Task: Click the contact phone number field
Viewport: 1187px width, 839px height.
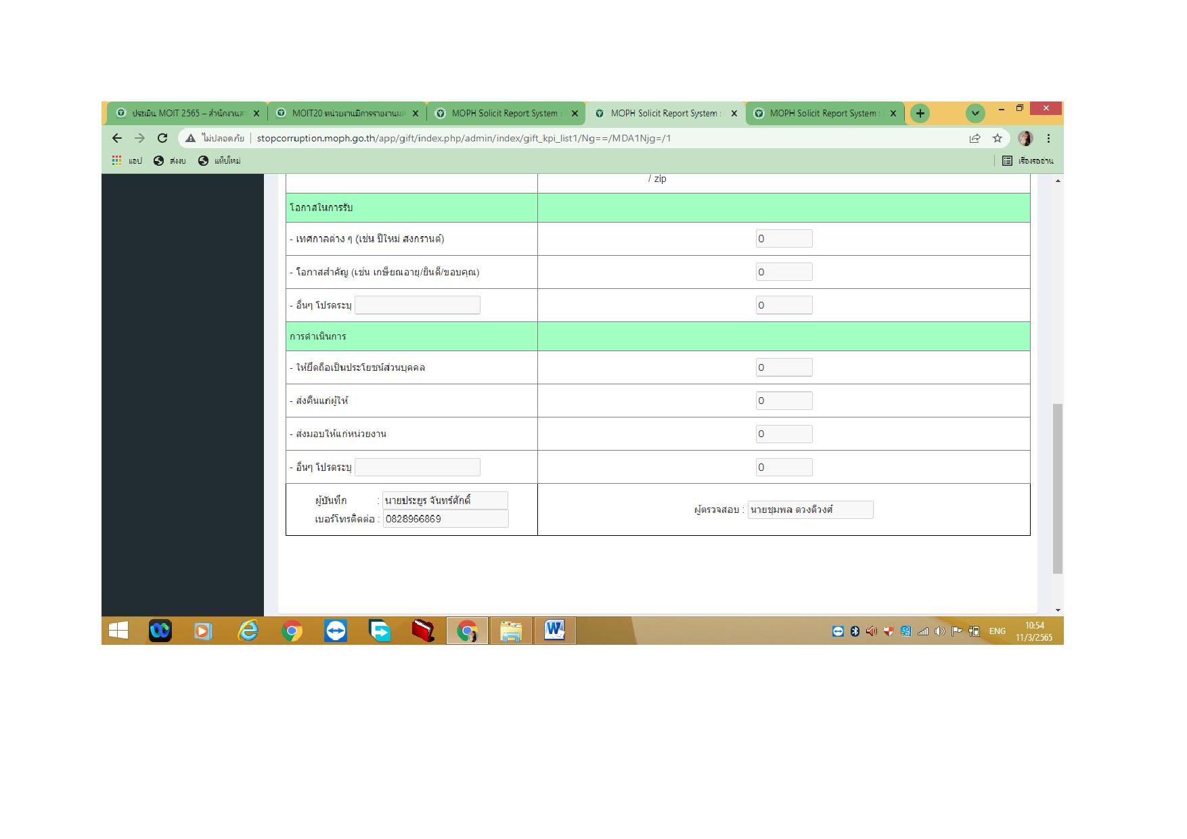Action: [x=445, y=519]
